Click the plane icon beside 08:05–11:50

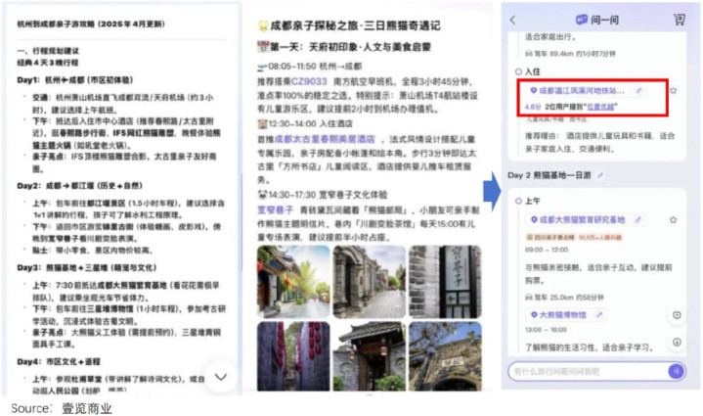262,67
